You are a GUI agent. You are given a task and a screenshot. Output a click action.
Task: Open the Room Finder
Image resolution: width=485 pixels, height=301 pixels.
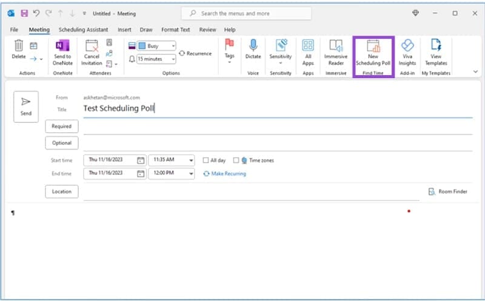[448, 191]
